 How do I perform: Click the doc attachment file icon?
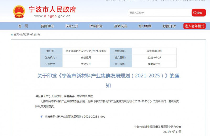[x=42, y=117]
